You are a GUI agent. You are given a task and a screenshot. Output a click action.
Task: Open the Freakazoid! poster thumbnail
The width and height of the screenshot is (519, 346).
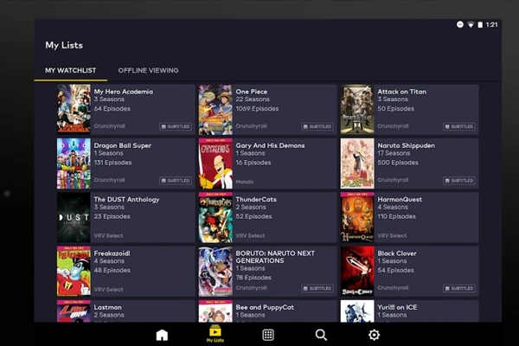pyautogui.click(x=74, y=271)
